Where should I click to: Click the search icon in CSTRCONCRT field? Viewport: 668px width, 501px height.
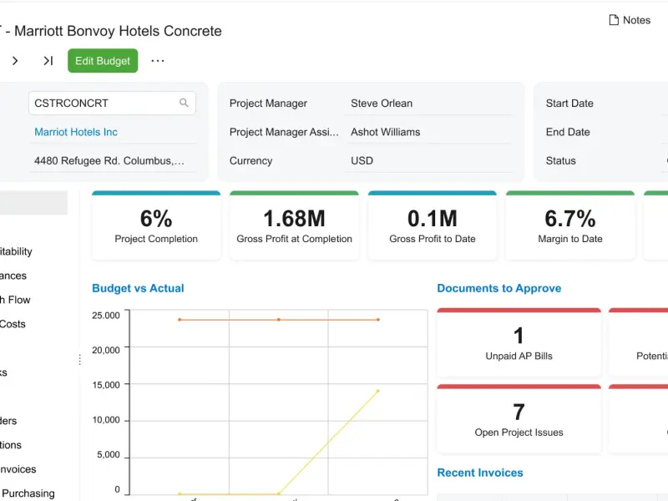pyautogui.click(x=184, y=103)
